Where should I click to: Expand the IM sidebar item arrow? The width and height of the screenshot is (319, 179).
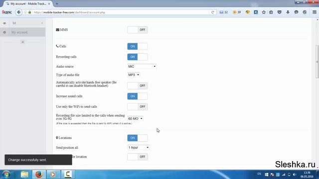point(42,23)
